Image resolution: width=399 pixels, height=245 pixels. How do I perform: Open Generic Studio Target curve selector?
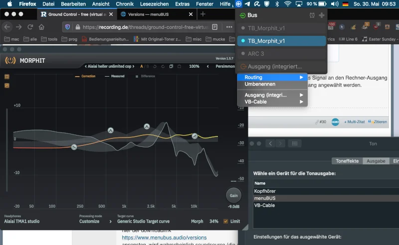[143, 222]
